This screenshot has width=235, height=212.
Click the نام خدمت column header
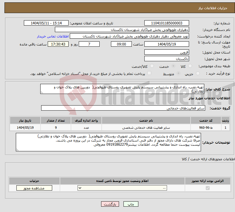pyautogui.click(x=146, y=120)
